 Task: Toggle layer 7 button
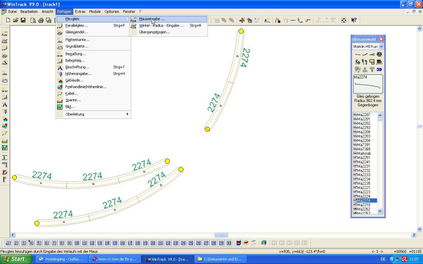(54, 243)
